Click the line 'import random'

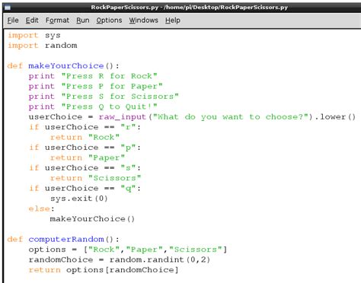pyautogui.click(x=43, y=46)
